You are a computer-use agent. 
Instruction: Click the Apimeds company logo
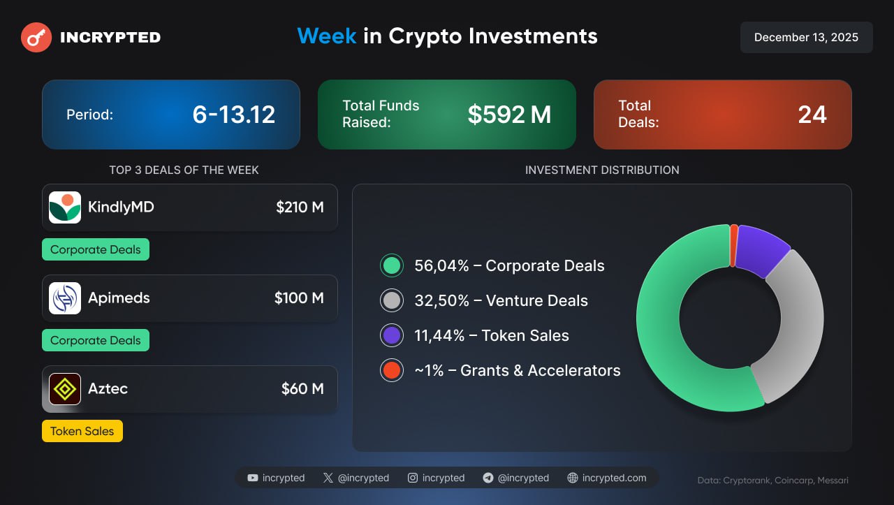click(65, 298)
